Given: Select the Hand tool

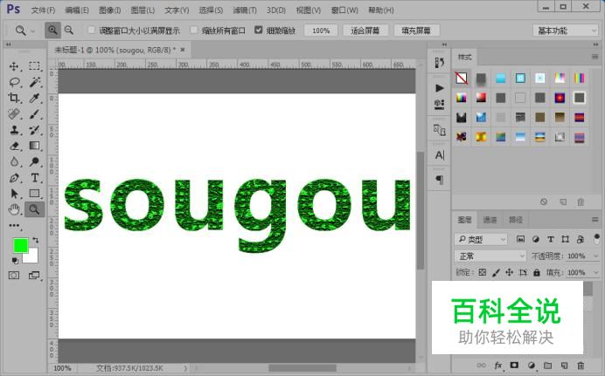Looking at the screenshot, I should tap(14, 209).
